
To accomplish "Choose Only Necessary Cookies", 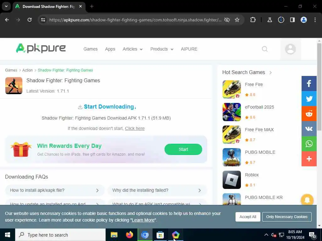I will click(287, 217).
